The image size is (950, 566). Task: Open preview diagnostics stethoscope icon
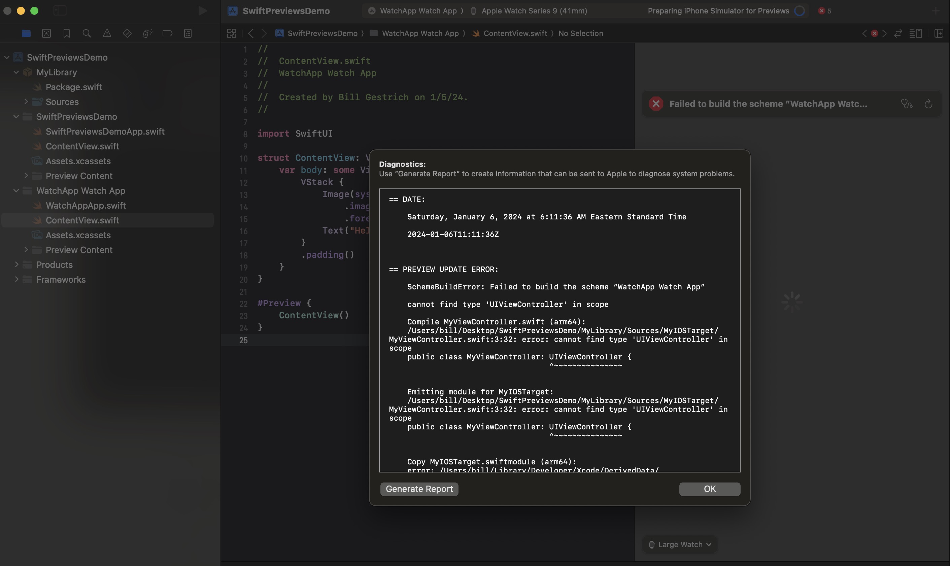click(907, 104)
